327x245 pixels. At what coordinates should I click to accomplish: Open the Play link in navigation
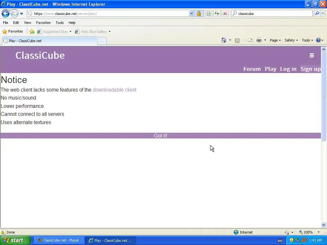click(270, 69)
